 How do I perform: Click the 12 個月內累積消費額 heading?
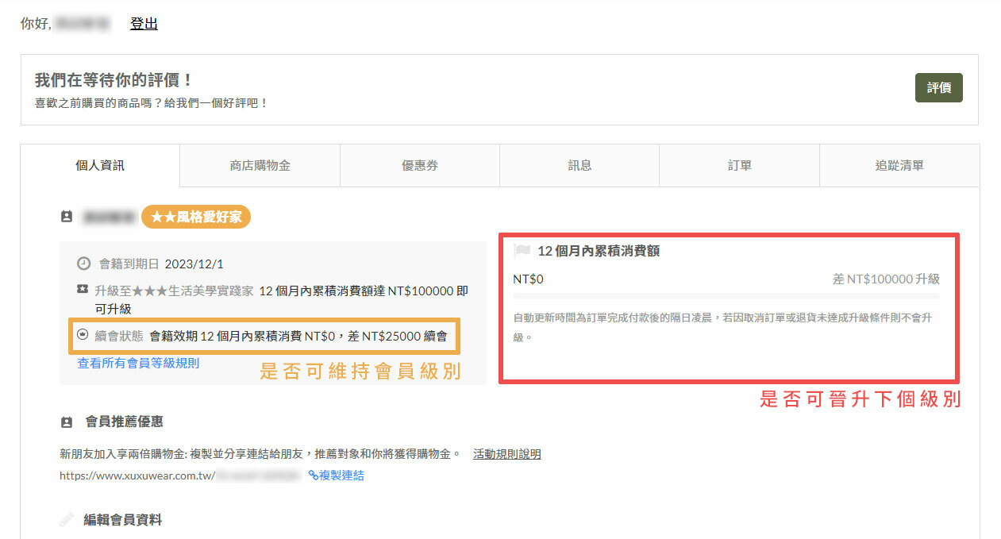click(599, 251)
